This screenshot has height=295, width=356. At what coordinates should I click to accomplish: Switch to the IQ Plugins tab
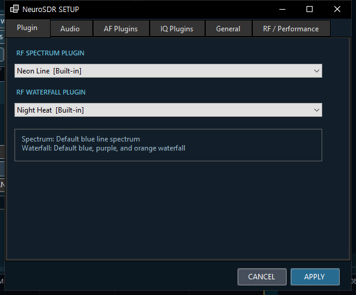tap(177, 28)
